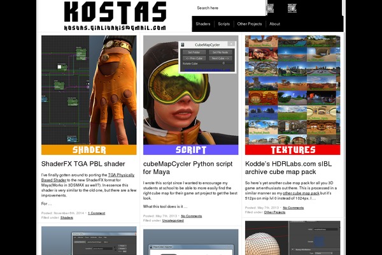
Task: Open the attribute editor thumbnail in bottom-left post
Action: point(89,240)
